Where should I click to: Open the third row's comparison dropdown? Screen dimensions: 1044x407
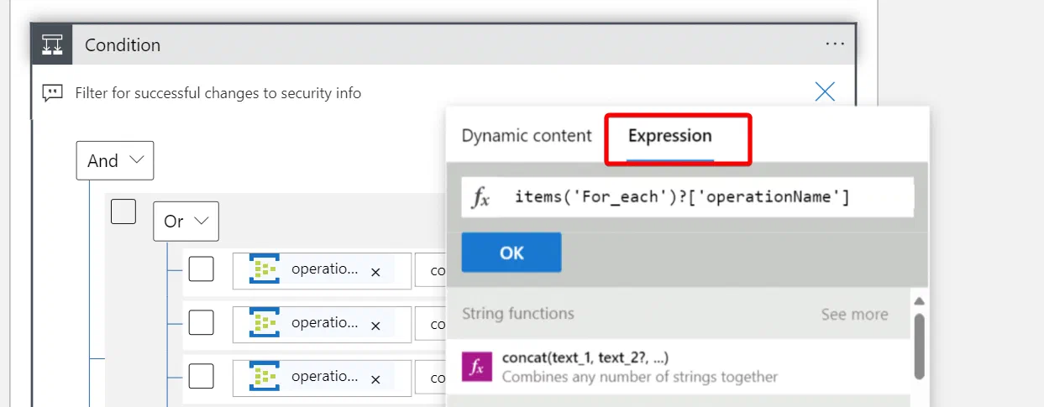point(431,377)
